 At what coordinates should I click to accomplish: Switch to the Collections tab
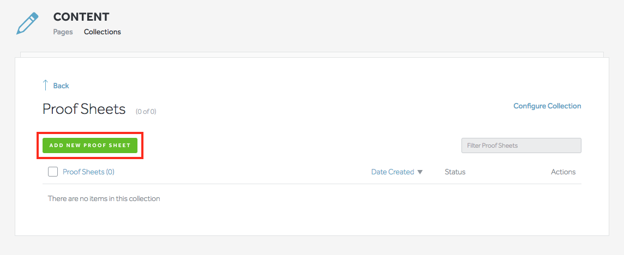pos(103,32)
